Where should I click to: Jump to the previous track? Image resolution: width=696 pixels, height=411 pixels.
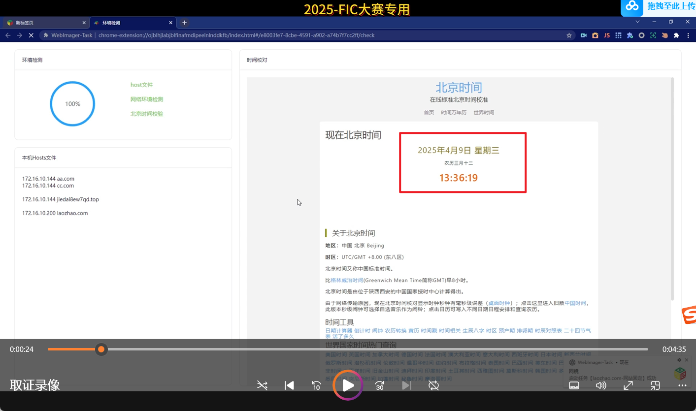tap(290, 385)
